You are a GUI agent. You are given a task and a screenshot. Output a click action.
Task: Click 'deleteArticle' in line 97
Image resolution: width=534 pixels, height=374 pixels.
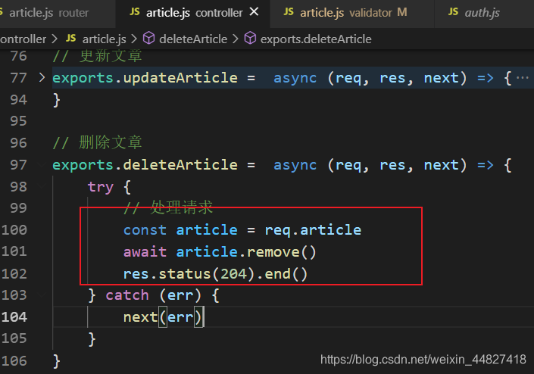coord(180,165)
